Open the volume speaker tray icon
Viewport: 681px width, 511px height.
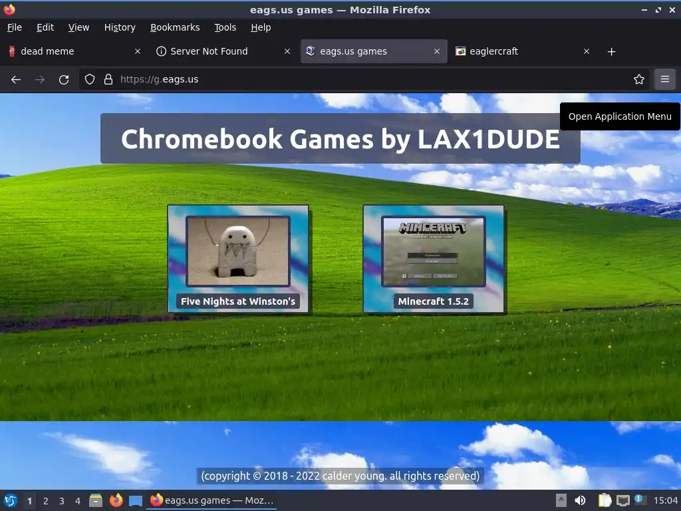click(x=580, y=500)
